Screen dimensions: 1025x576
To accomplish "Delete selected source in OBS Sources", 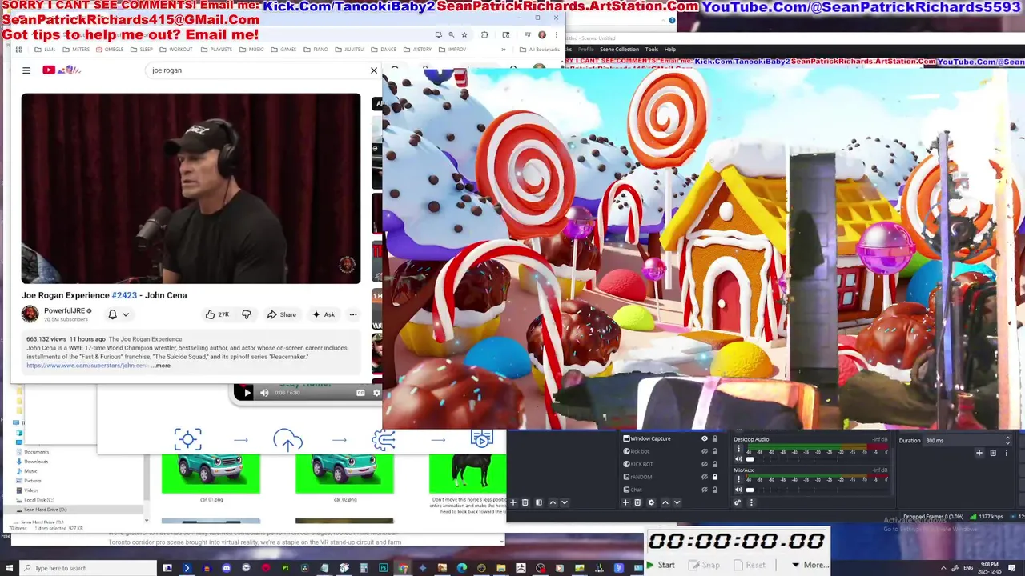I will (x=637, y=502).
